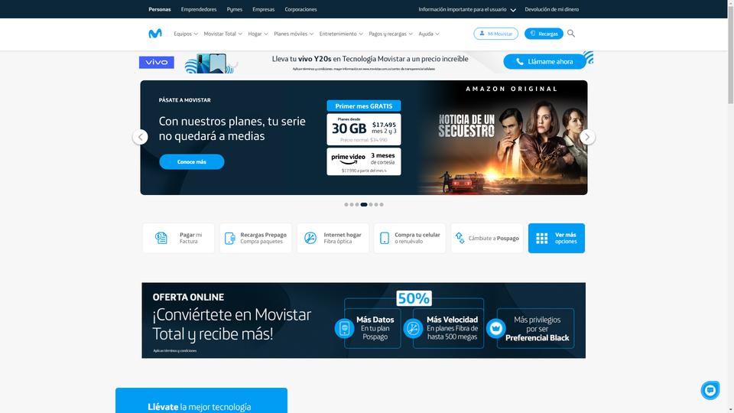Open Devolución de mi dinero link

tap(551, 9)
